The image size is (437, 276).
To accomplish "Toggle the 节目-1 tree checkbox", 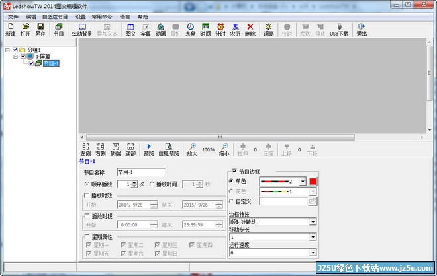I will coord(32,63).
